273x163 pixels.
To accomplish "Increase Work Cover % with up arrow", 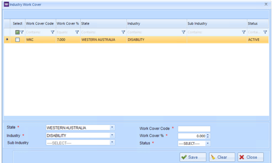I will tap(208, 135).
